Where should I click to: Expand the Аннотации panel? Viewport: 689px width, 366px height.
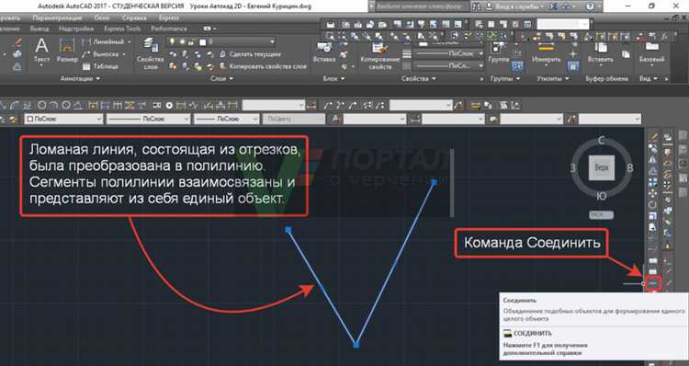(80, 78)
